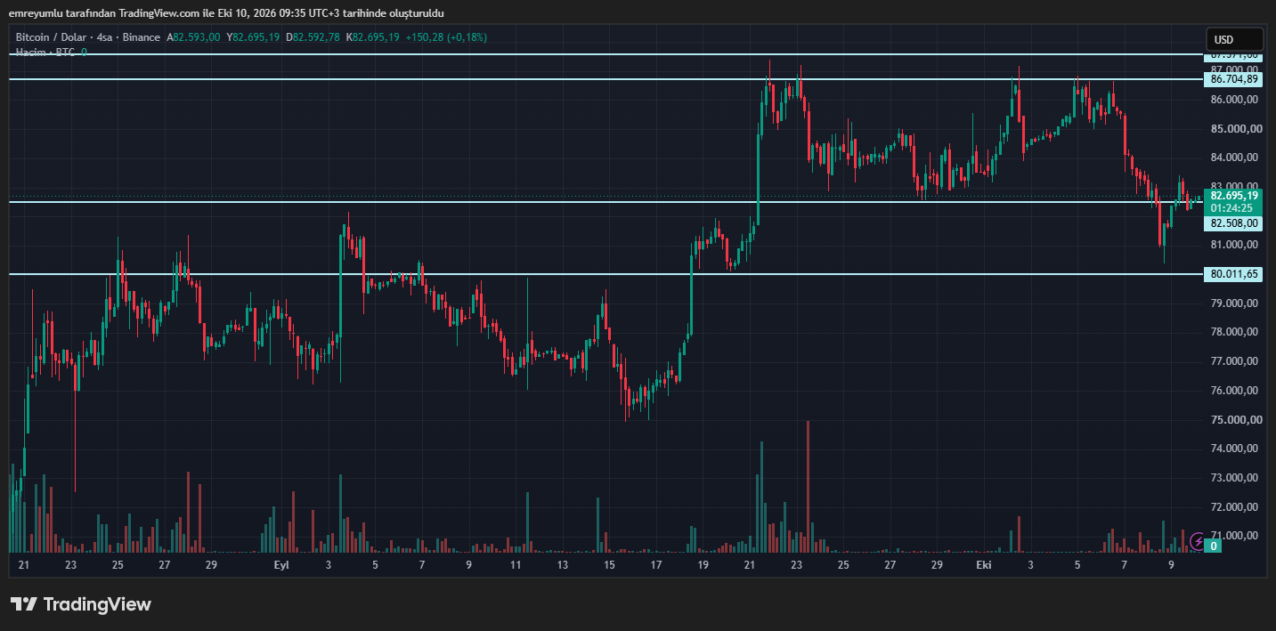Click the snapshot caption mentioning emreyumlu
The width and height of the screenshot is (1276, 631).
226,13
